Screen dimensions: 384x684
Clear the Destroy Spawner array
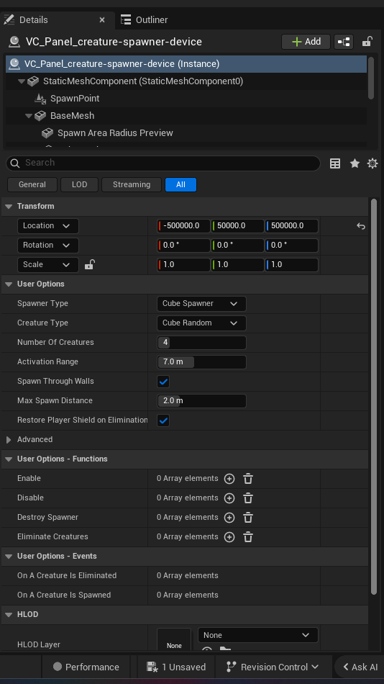(248, 518)
